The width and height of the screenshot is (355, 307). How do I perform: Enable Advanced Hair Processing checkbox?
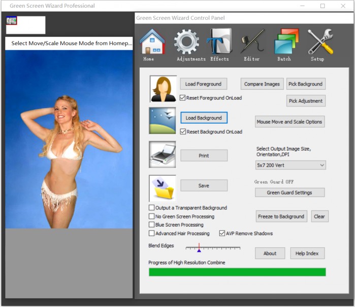point(151,233)
